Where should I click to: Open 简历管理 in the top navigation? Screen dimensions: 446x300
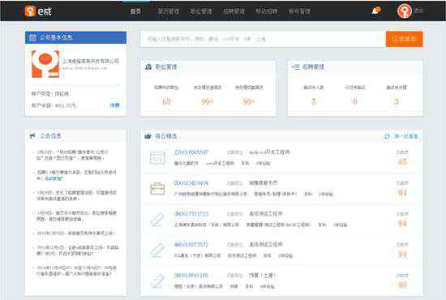point(169,11)
